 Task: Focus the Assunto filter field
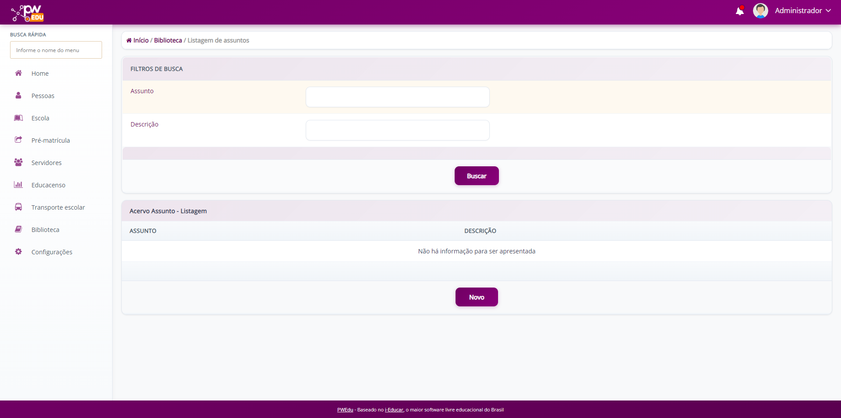397,97
